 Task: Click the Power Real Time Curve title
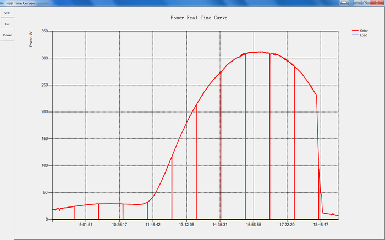point(199,18)
